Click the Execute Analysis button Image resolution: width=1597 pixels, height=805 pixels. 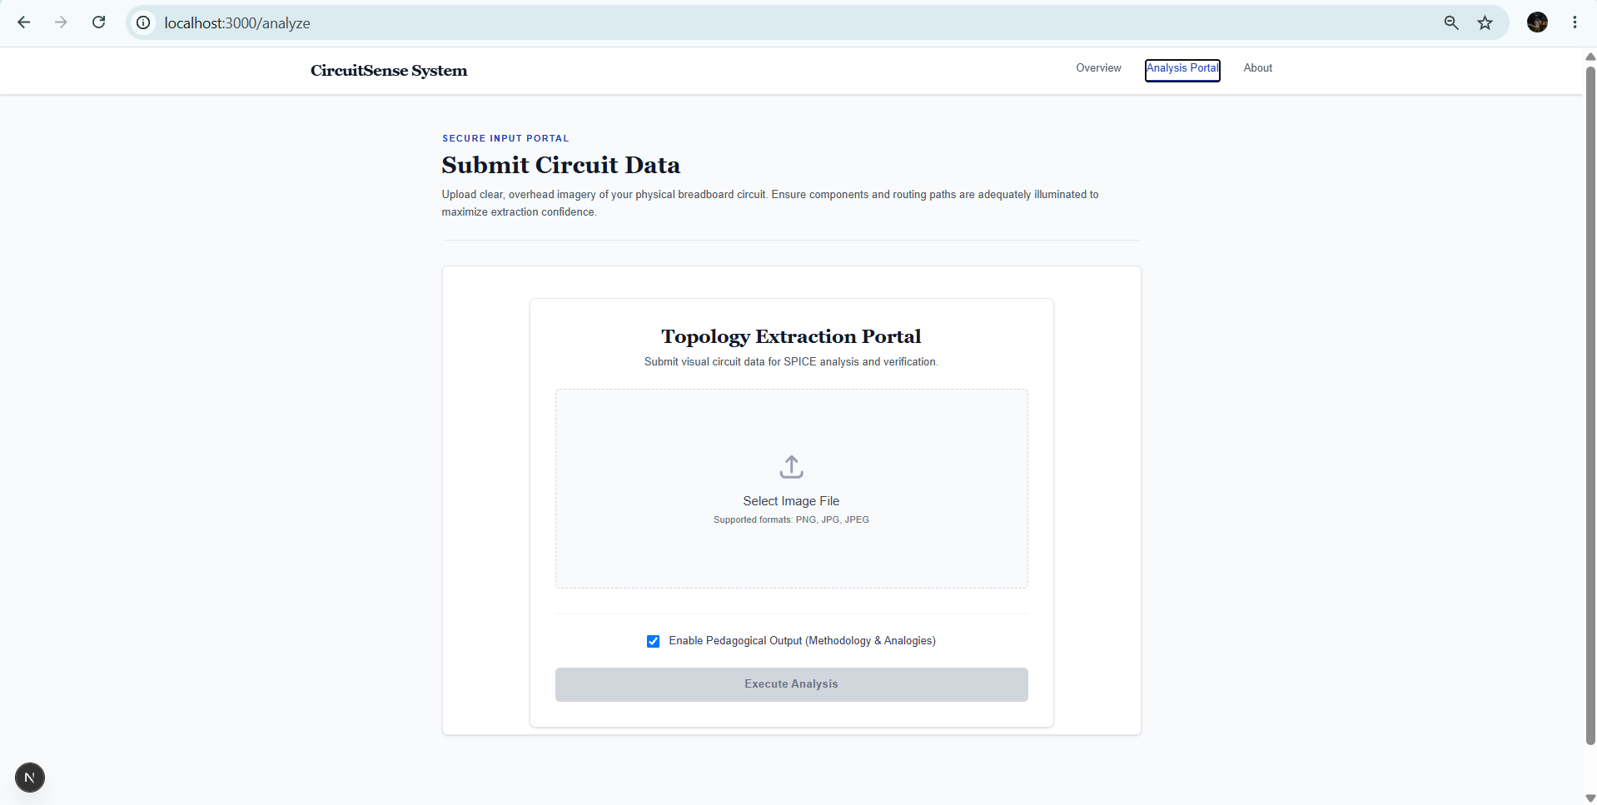[791, 684]
